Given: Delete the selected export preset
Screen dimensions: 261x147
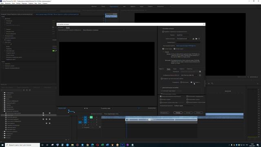Looking at the screenshot, I should click(199, 39).
